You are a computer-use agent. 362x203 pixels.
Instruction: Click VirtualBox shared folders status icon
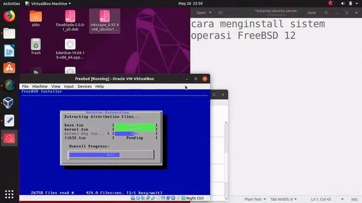point(158,198)
